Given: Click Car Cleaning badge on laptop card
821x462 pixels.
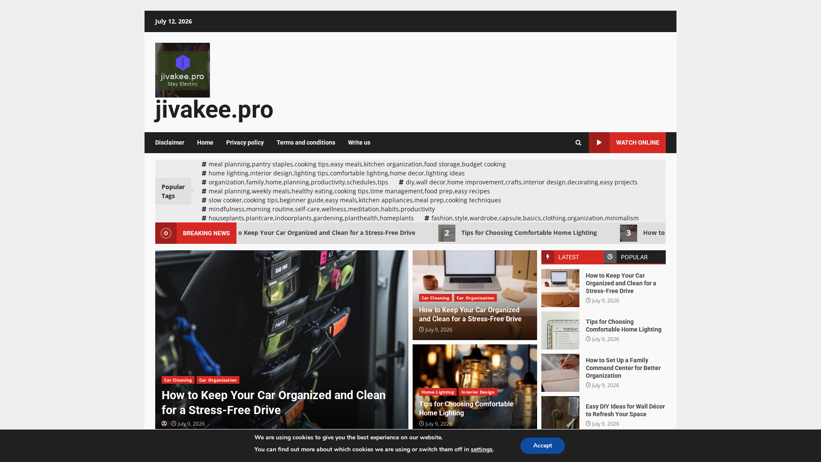Looking at the screenshot, I should pyautogui.click(x=435, y=298).
